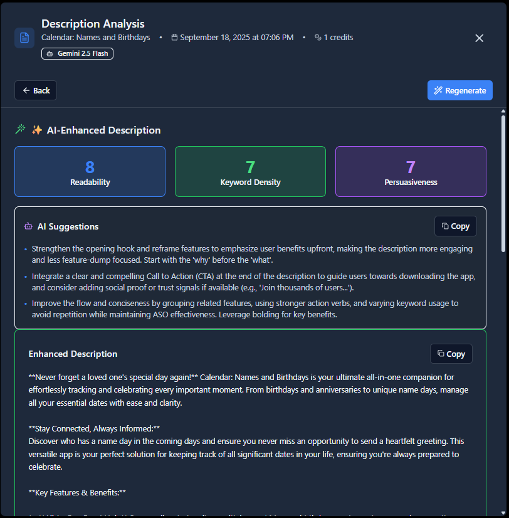Select the Persuasiveness score card

coord(411,171)
